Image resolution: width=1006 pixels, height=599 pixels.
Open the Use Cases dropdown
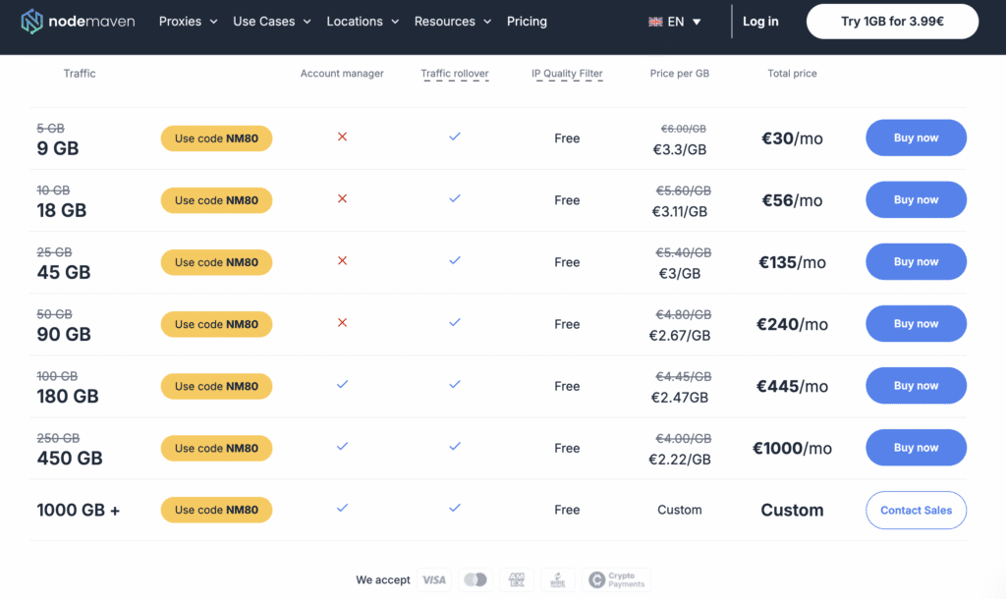pos(271,22)
